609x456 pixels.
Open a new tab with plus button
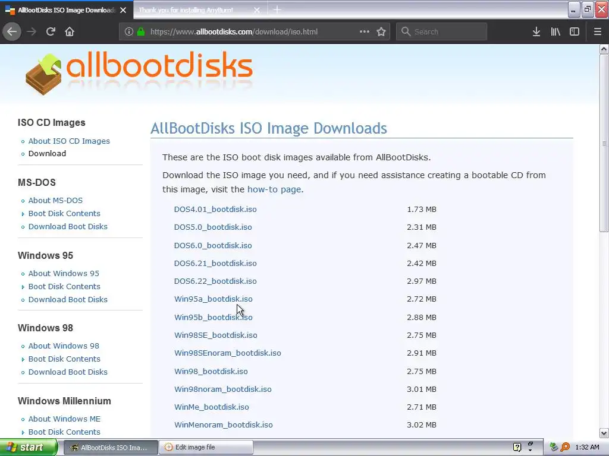277,9
